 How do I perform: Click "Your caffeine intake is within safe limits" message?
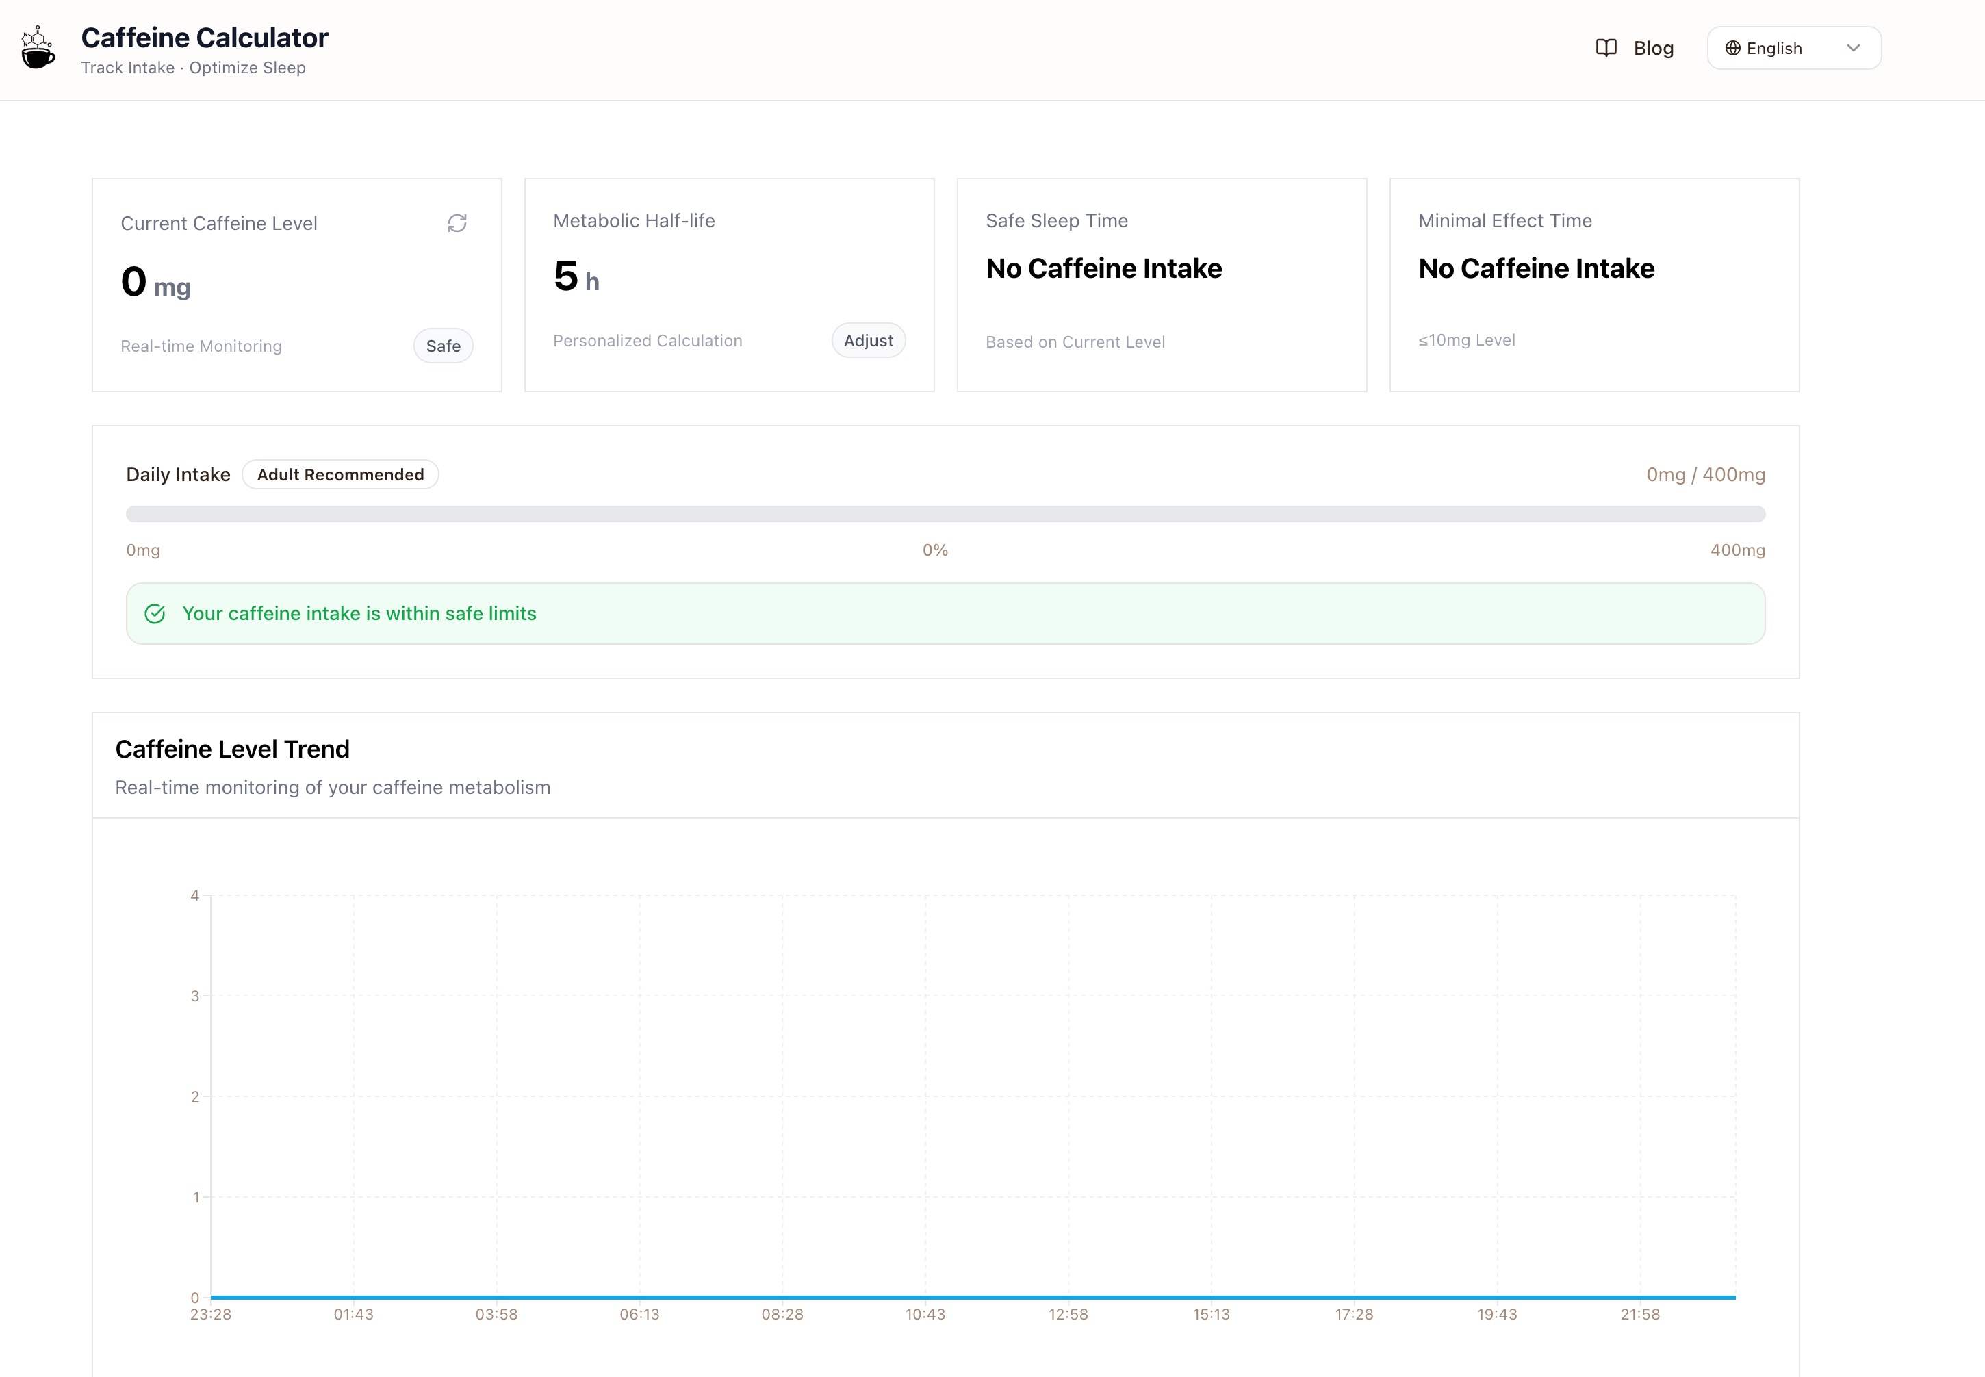click(x=359, y=613)
